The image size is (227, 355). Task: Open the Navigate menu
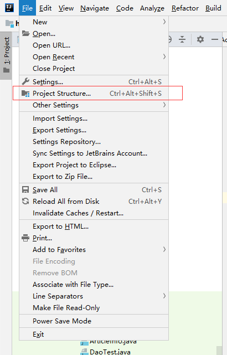[x=95, y=8]
